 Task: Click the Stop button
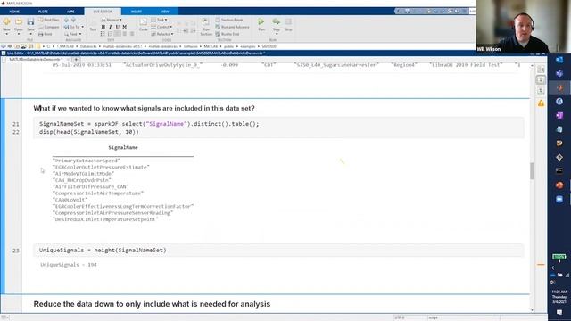point(288,24)
